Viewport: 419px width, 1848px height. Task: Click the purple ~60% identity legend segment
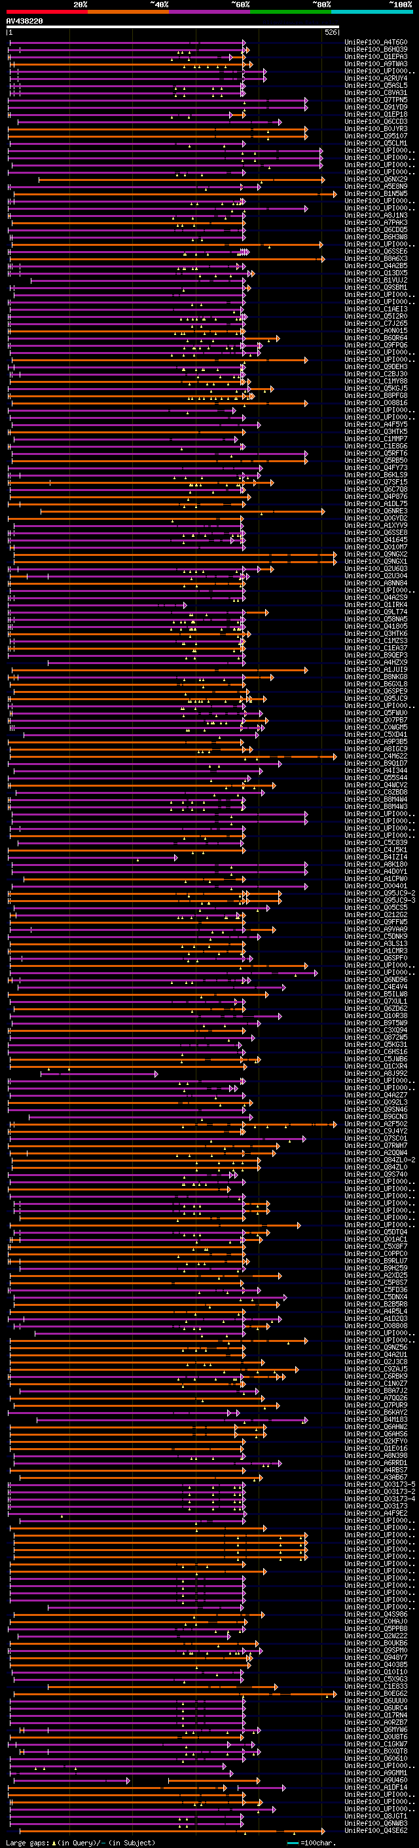click(209, 12)
